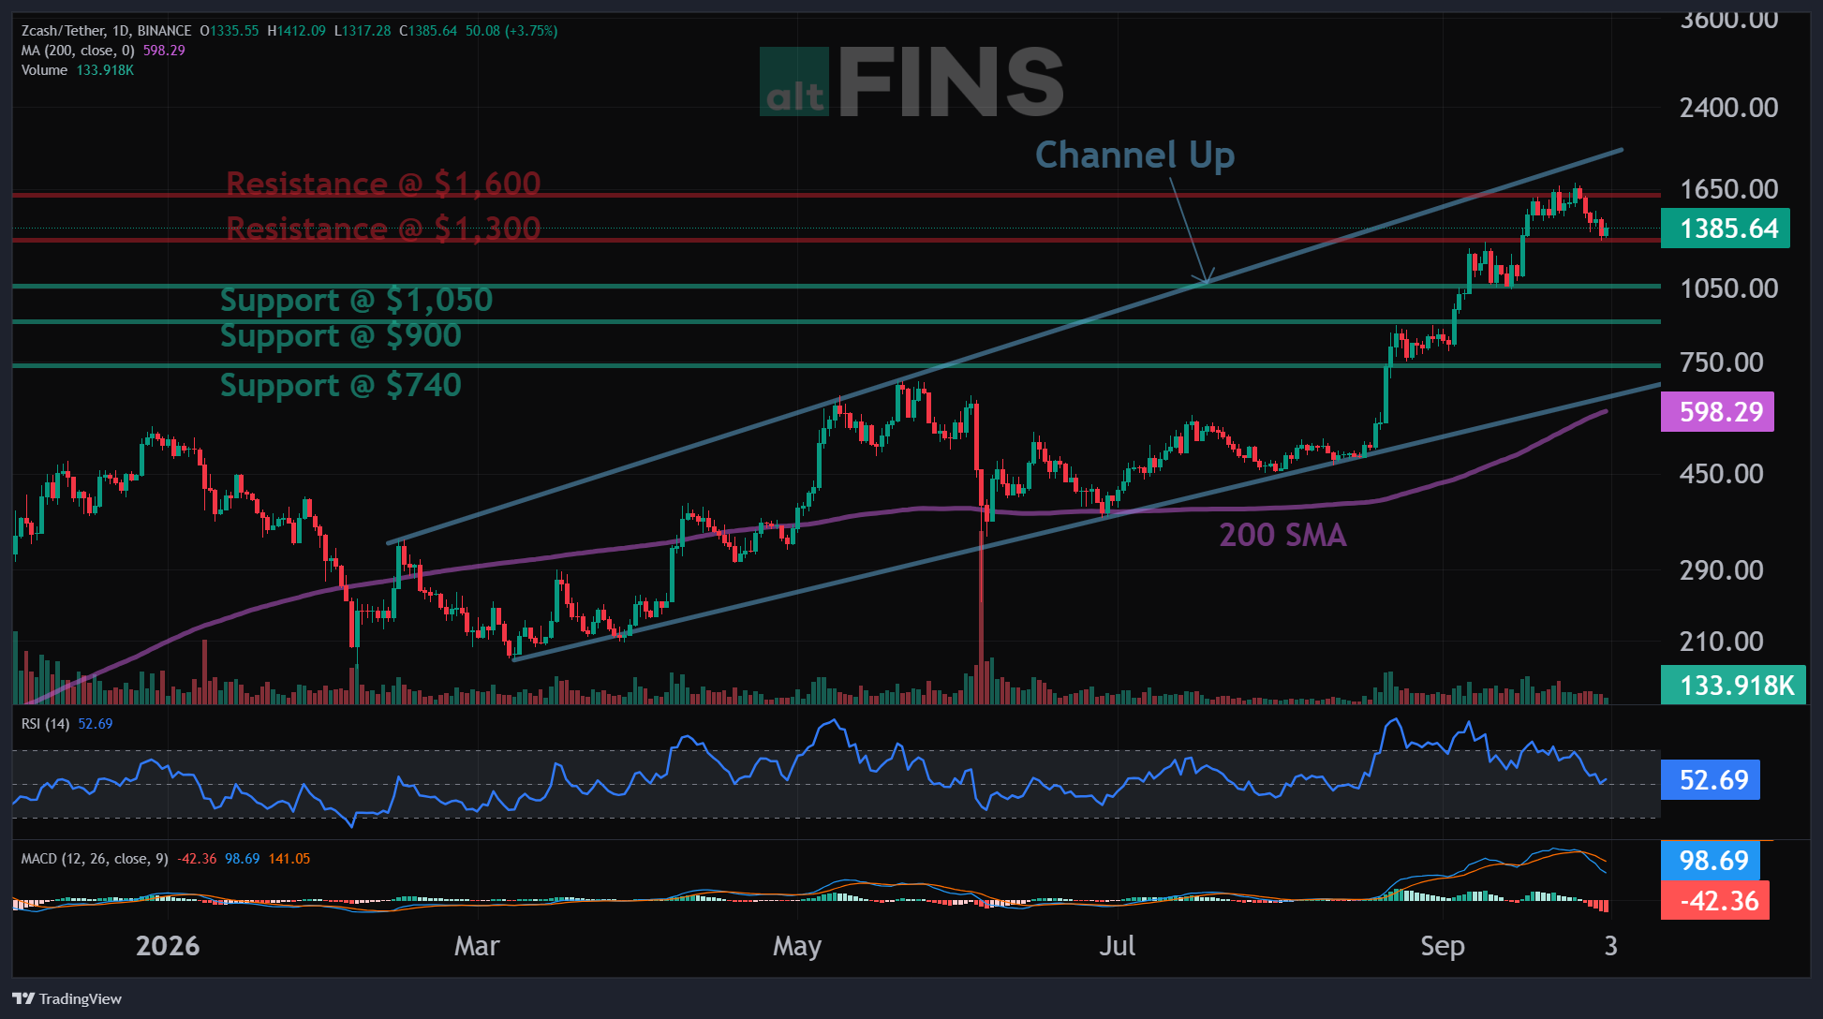Click the Volume 133.918K legend

78,70
